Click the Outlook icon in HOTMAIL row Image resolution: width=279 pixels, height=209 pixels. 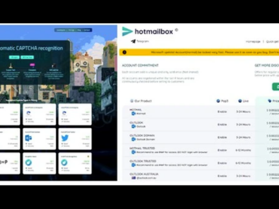pyautogui.click(x=133, y=113)
